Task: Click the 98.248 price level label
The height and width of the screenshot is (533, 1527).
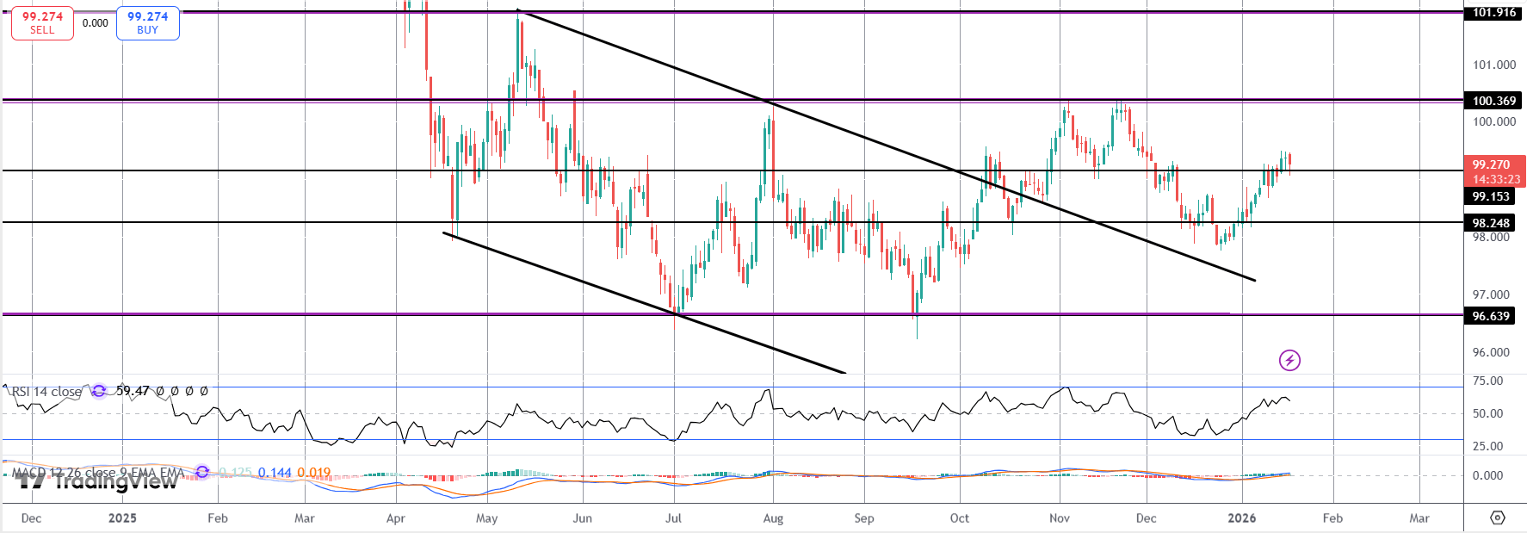Action: tap(1490, 223)
